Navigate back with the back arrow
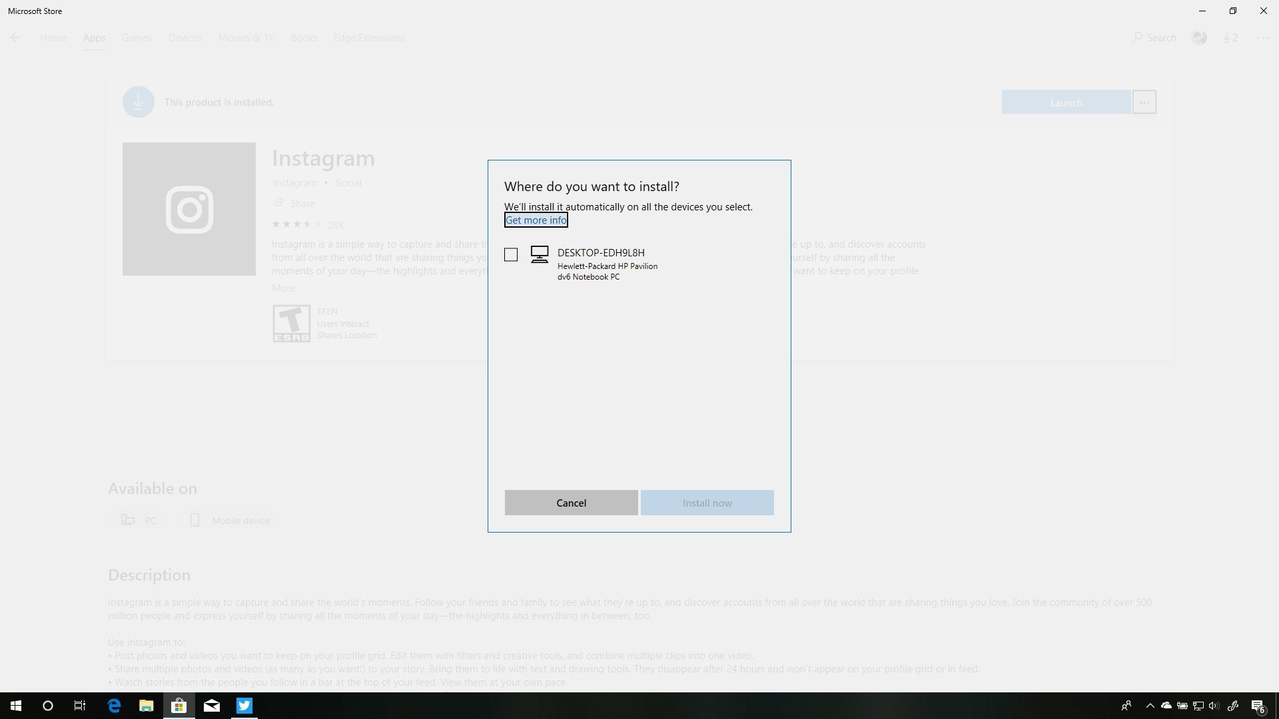 [x=16, y=37]
